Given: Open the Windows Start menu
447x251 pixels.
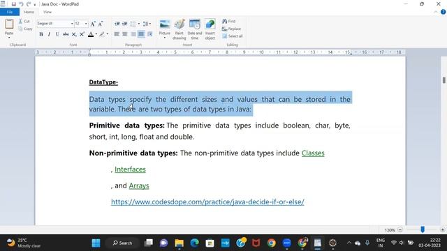Looking at the screenshot, I should [x=96, y=243].
